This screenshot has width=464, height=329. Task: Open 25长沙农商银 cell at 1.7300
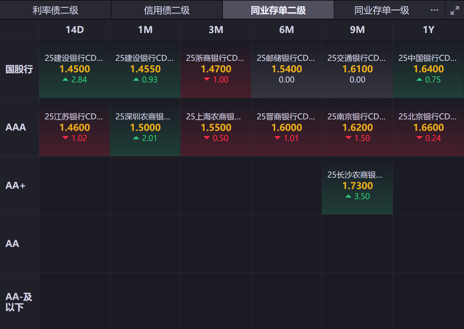coord(357,185)
